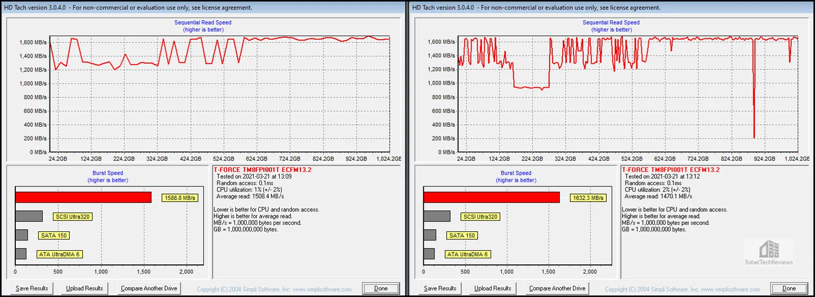The width and height of the screenshot is (815, 297).
Task: Click the 524.2GB axis label in right graph
Action: coord(632,158)
